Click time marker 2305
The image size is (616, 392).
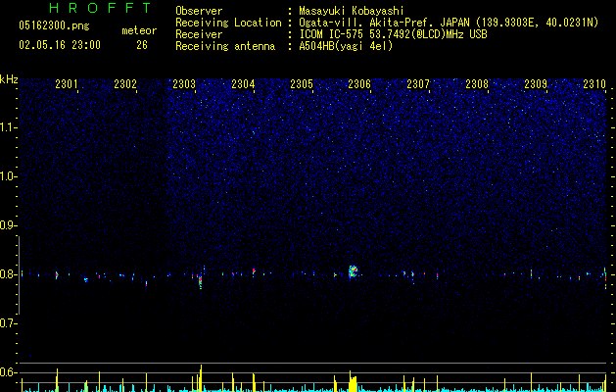point(302,83)
